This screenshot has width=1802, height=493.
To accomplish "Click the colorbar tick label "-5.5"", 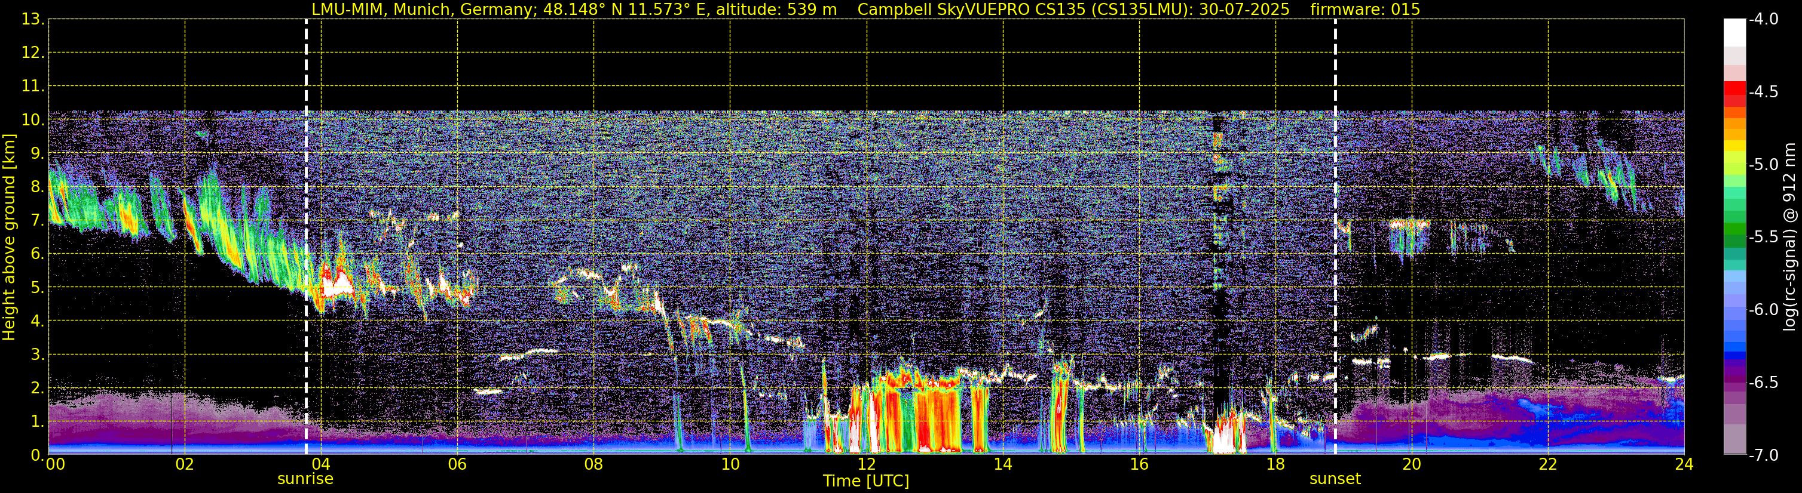I will pyautogui.click(x=1763, y=238).
